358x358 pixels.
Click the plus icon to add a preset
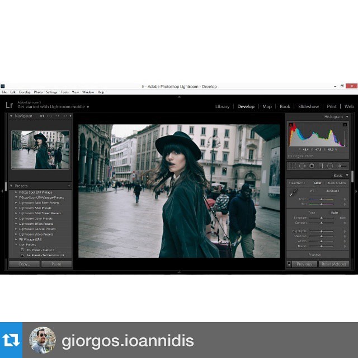point(69,186)
